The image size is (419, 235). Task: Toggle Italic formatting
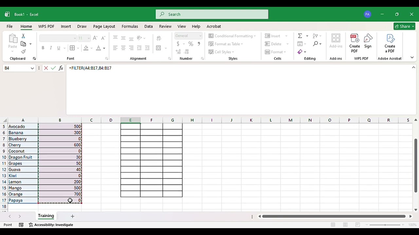pyautogui.click(x=51, y=48)
